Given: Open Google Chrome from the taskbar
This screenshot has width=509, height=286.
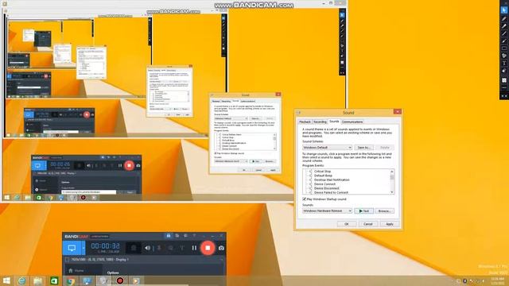Looking at the screenshot, I should point(71,280).
